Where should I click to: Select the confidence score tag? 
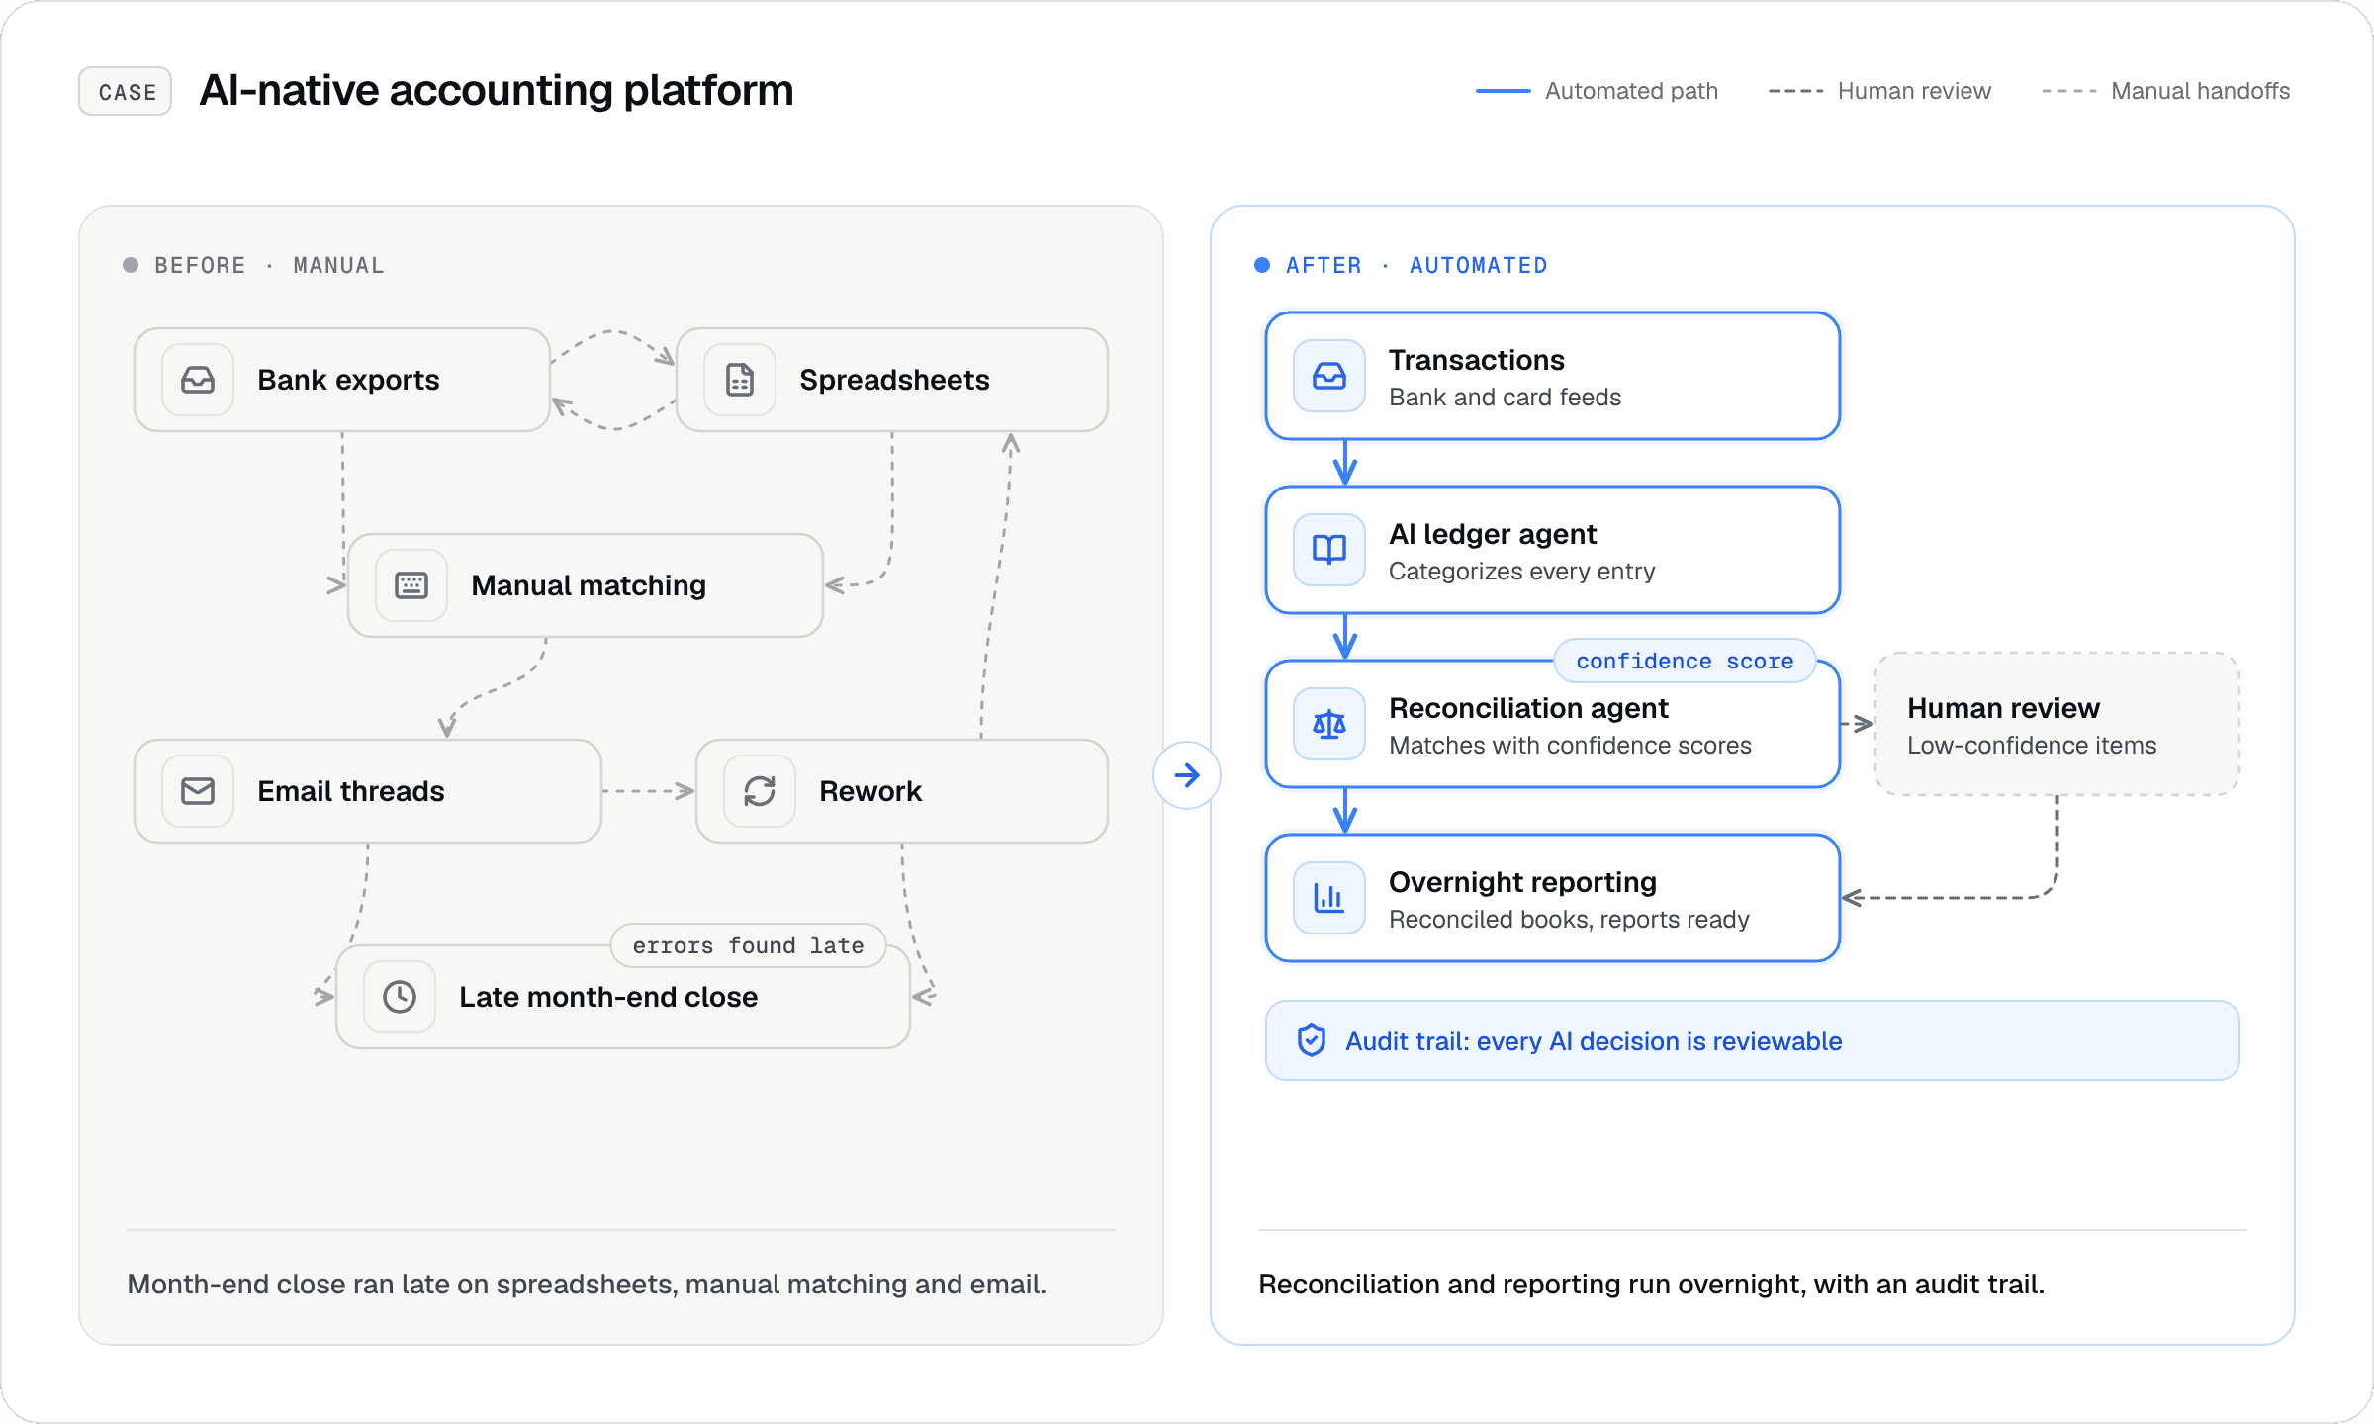coord(1685,661)
